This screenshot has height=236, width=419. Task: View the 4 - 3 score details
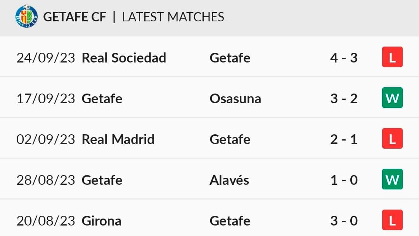pyautogui.click(x=344, y=58)
